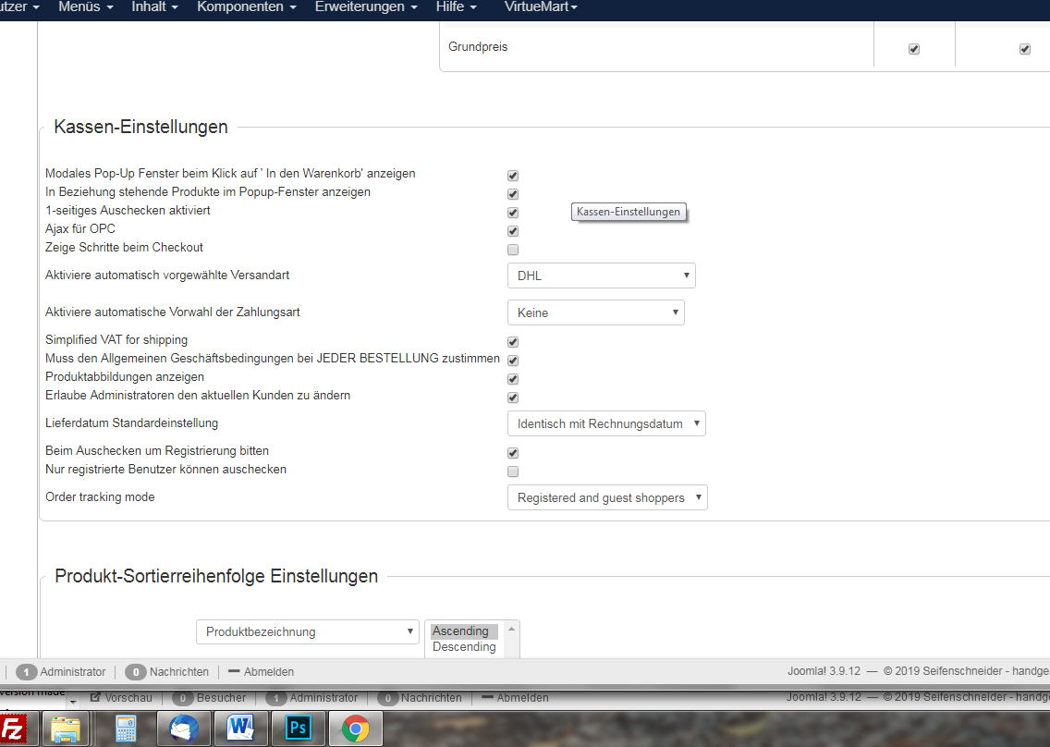The width and height of the screenshot is (1050, 747).
Task: Open Photoshop from the taskbar
Action: (x=298, y=729)
